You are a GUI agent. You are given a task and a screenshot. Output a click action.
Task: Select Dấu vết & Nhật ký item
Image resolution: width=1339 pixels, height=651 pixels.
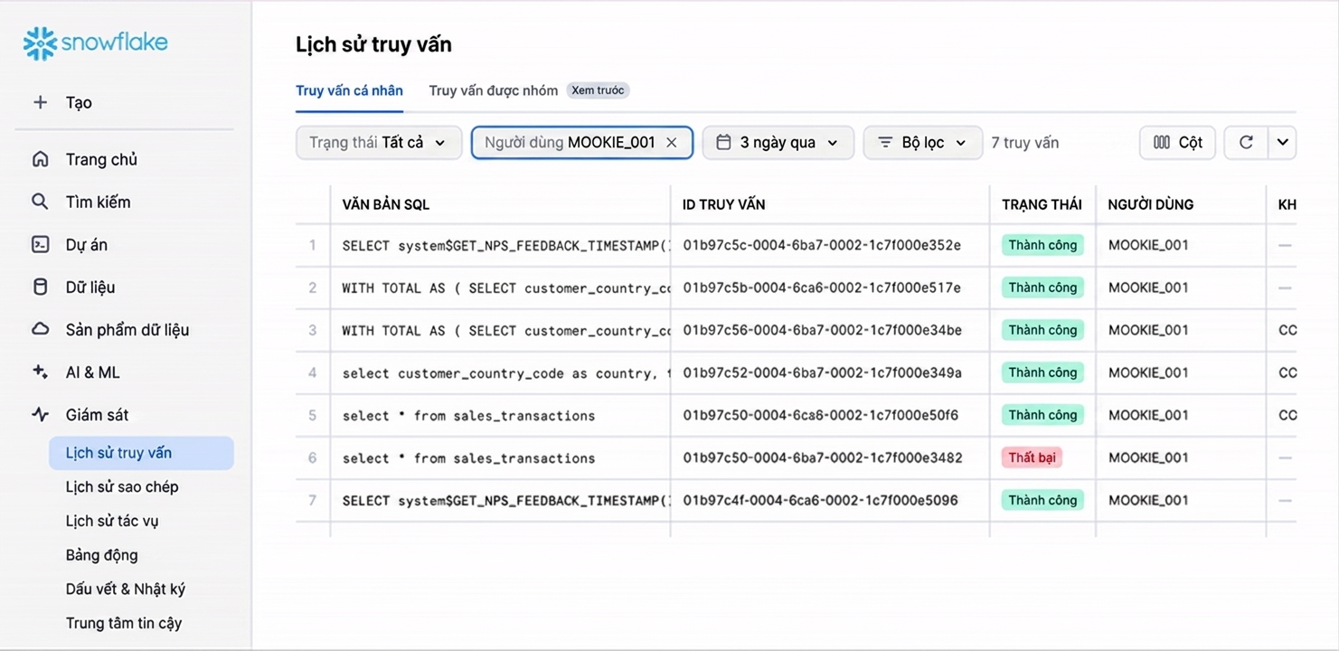pyautogui.click(x=126, y=589)
